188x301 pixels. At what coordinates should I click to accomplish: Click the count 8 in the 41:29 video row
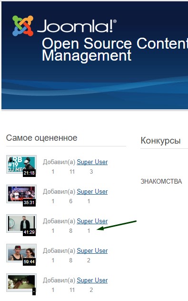point(70,231)
